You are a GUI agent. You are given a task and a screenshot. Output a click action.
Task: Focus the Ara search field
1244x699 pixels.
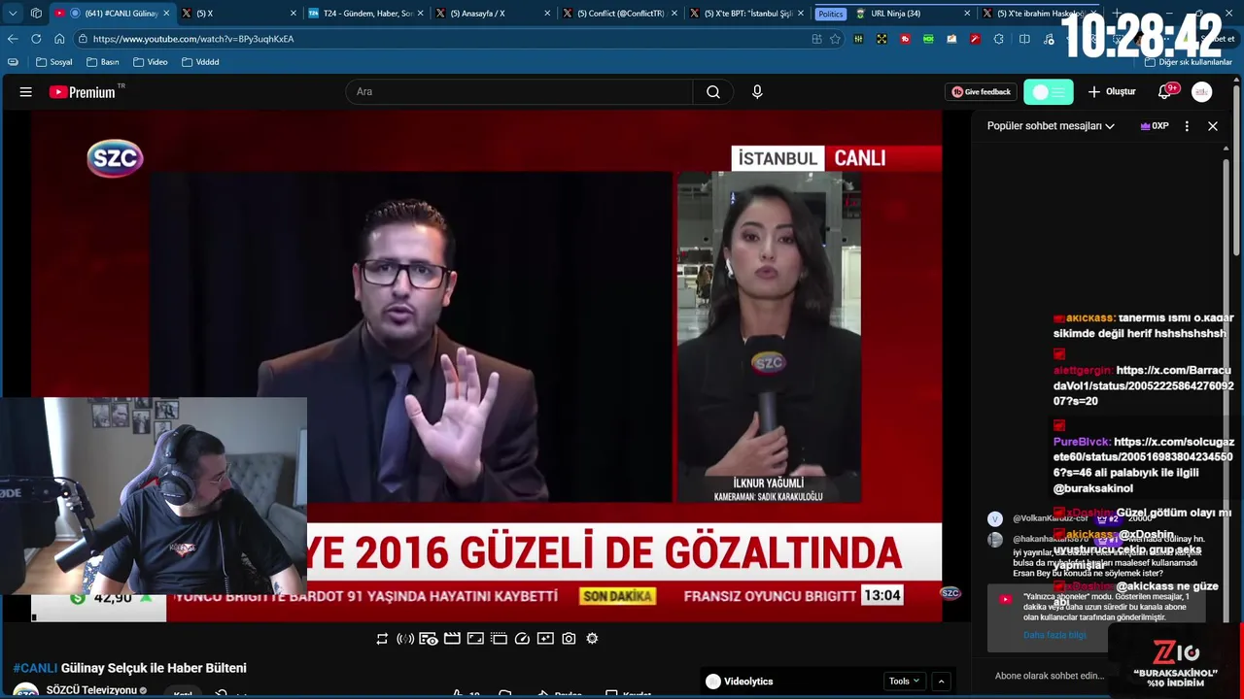[519, 92]
